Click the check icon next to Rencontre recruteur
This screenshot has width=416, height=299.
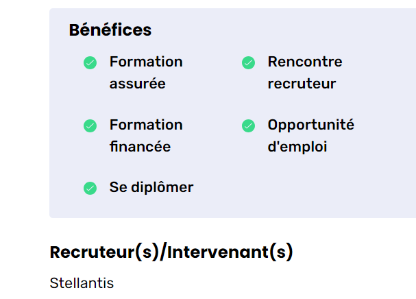click(248, 62)
